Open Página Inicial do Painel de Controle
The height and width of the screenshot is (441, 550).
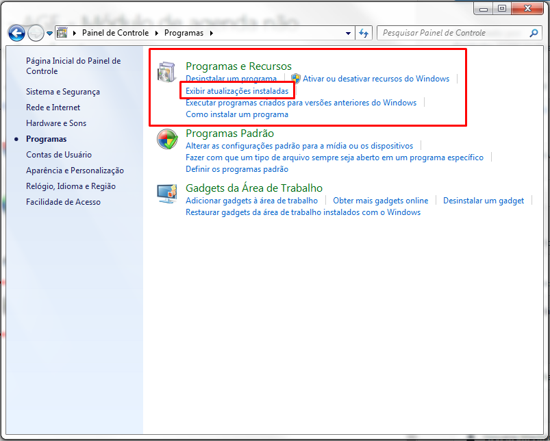pos(73,66)
